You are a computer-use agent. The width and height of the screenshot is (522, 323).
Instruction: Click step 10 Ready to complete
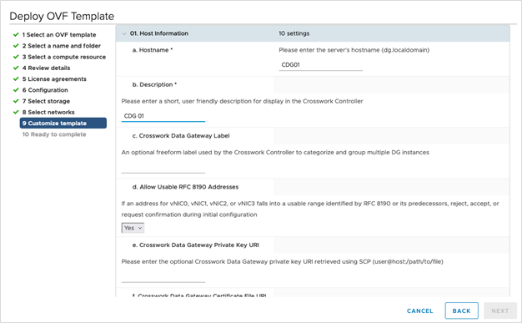click(54, 134)
